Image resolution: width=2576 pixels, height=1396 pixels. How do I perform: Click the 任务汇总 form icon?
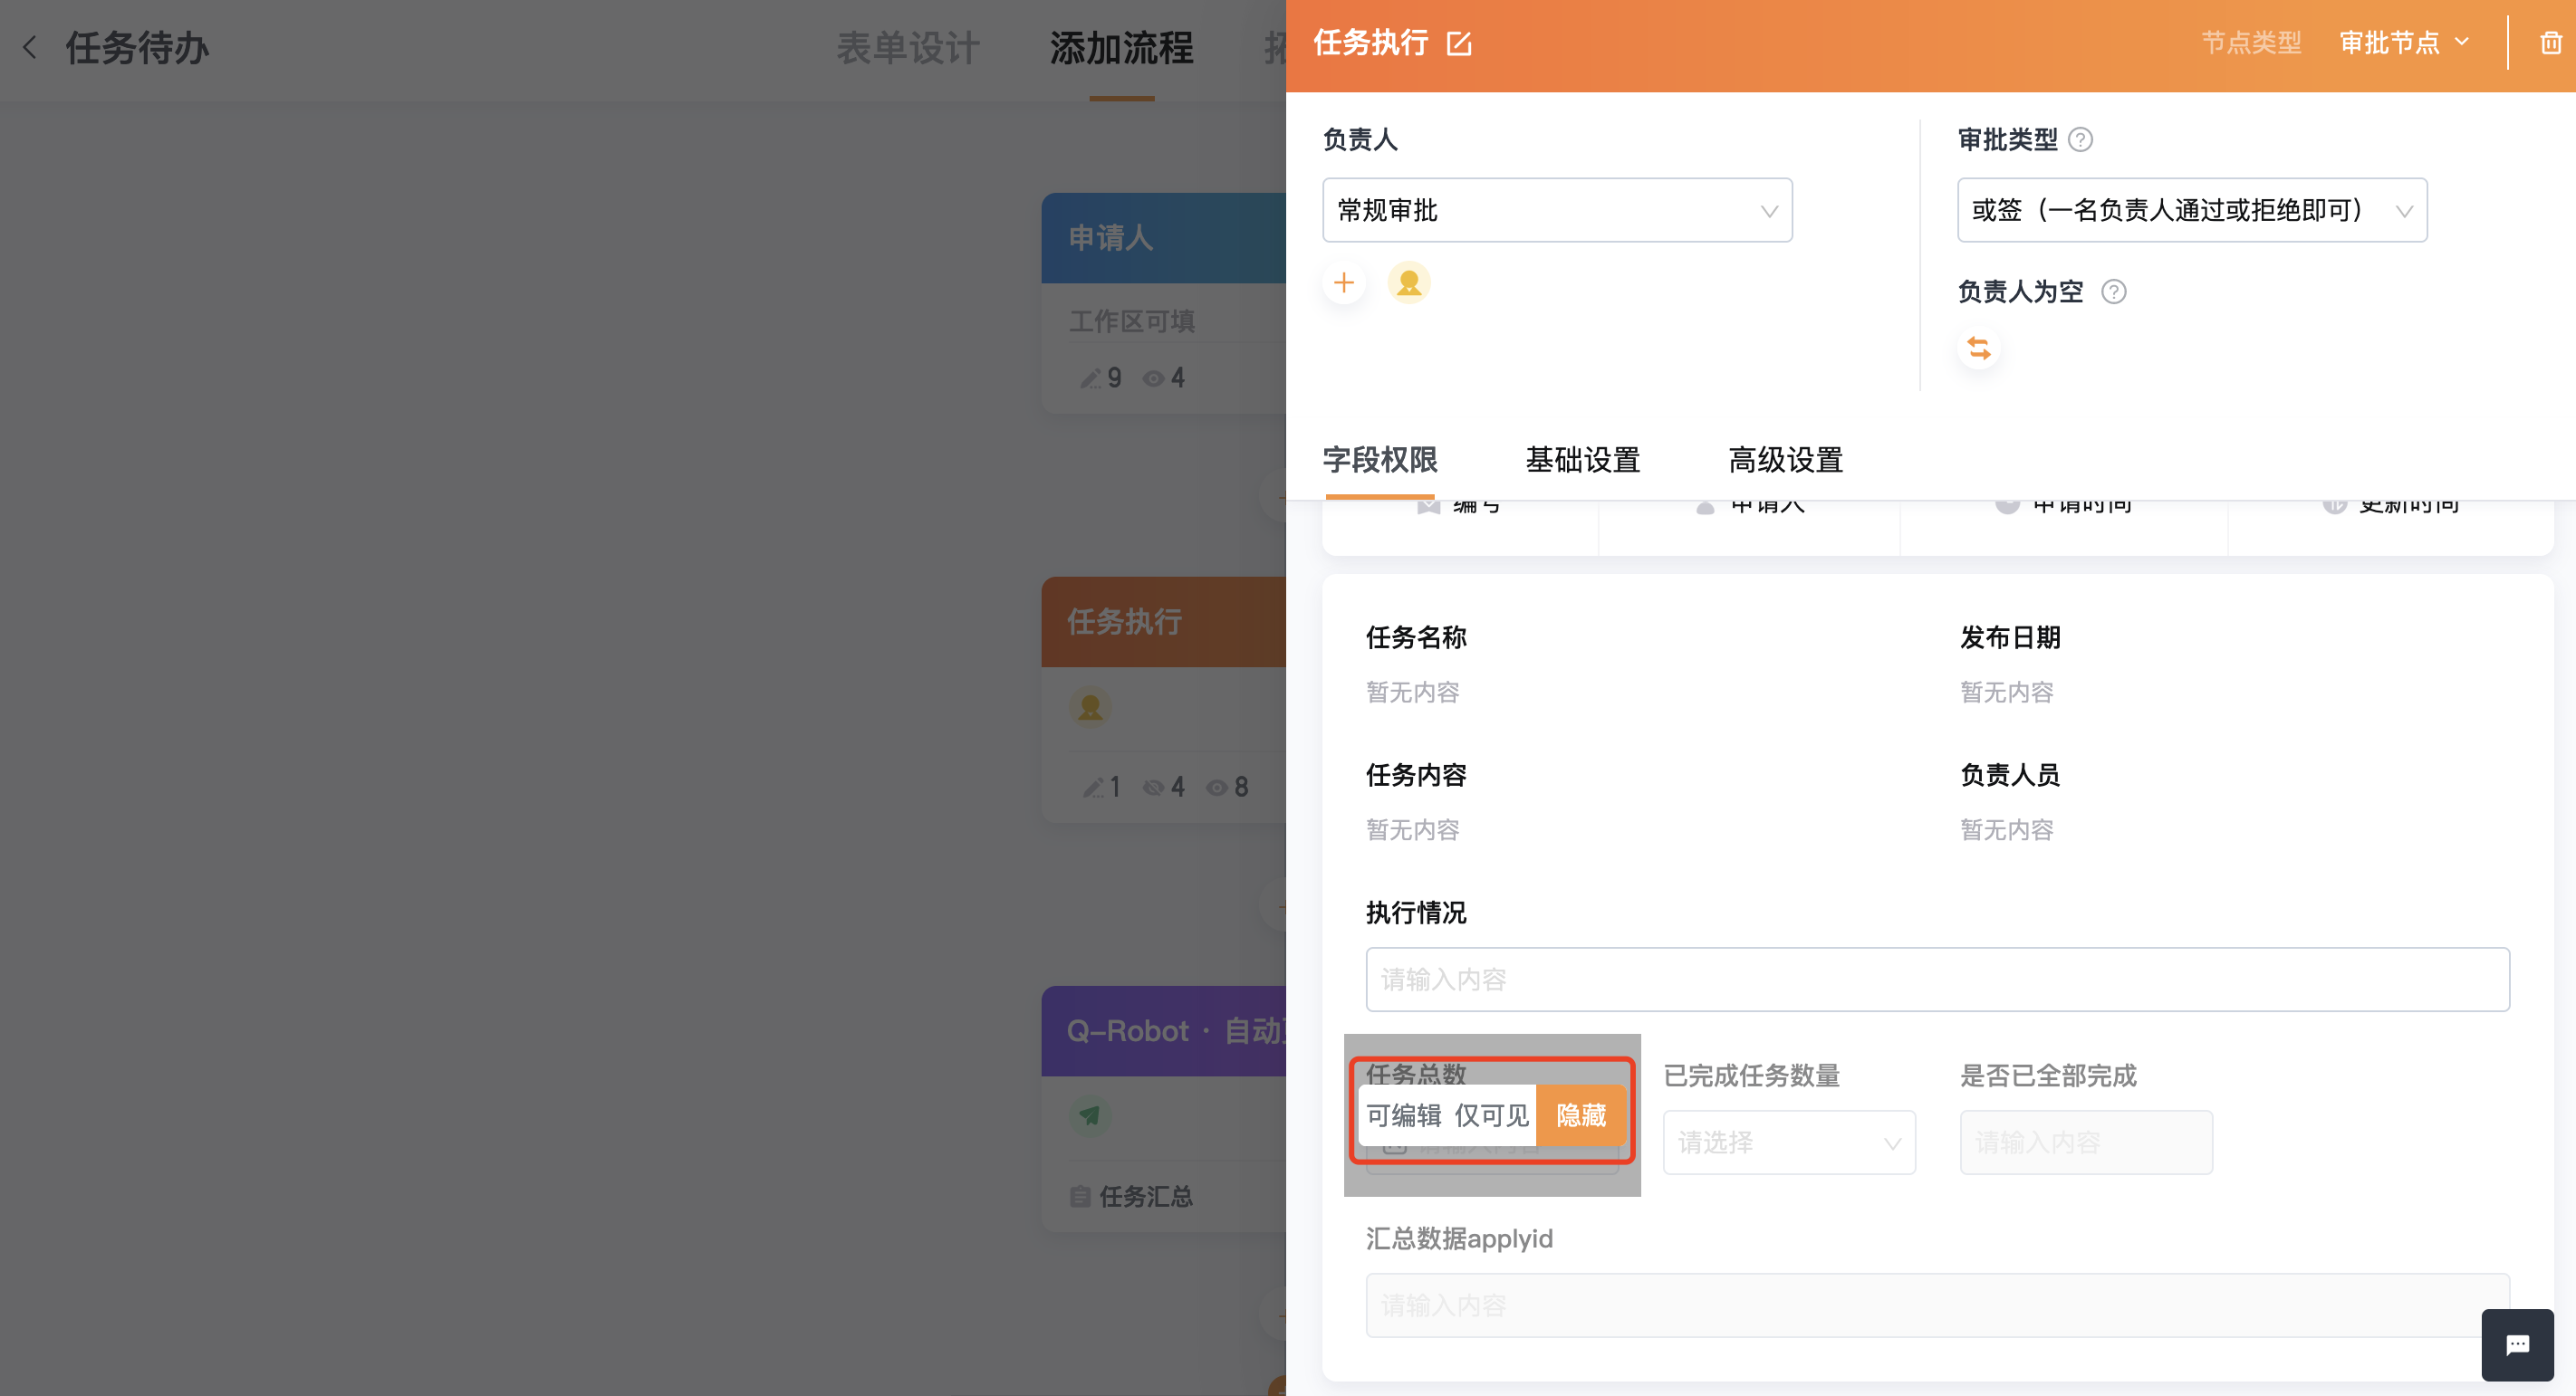point(1080,1196)
